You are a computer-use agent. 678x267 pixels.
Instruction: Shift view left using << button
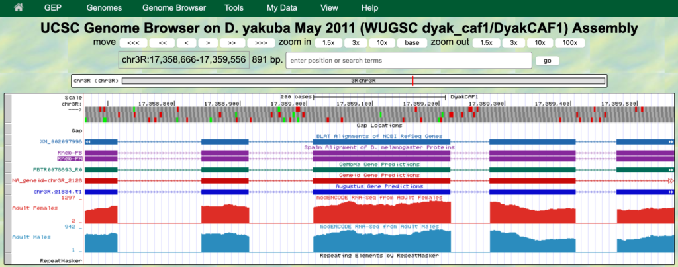(162, 43)
